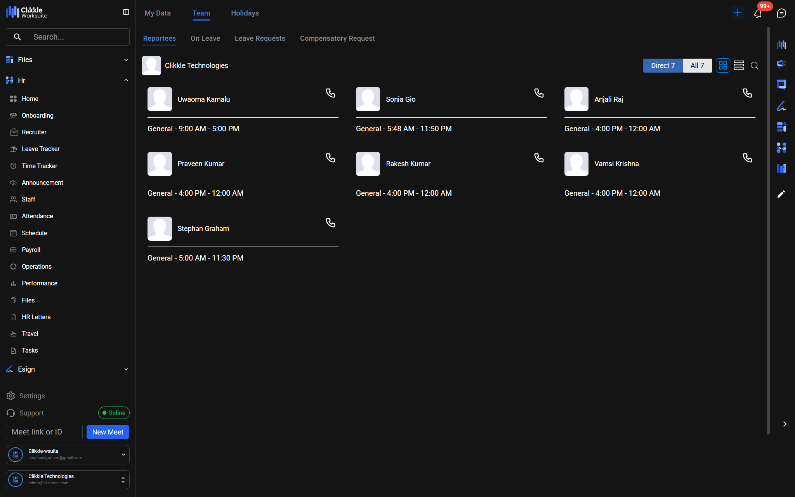Click the phone icon for Uwaoma Kamalu
Image resolution: width=795 pixels, height=497 pixels.
coord(330,93)
